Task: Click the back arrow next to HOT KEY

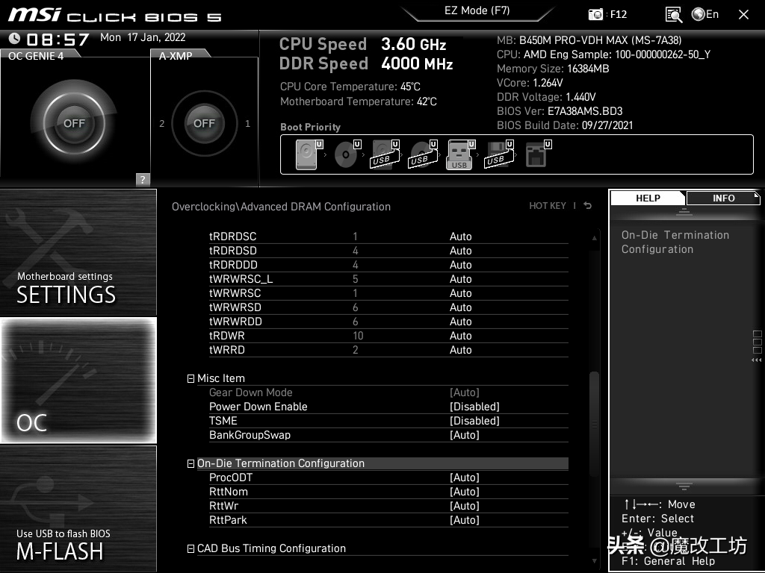Action: (x=588, y=206)
